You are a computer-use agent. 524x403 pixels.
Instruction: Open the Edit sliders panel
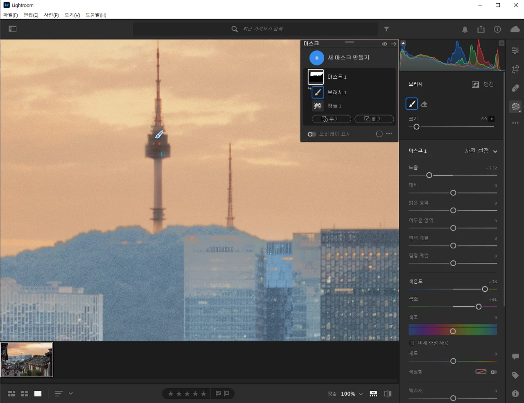pyautogui.click(x=515, y=51)
